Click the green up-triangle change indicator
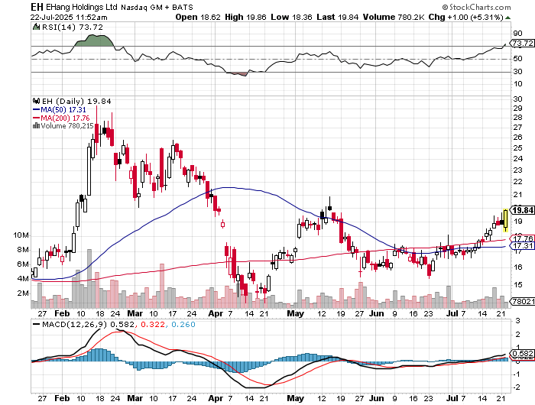This screenshot has width=535, height=405. (507, 18)
